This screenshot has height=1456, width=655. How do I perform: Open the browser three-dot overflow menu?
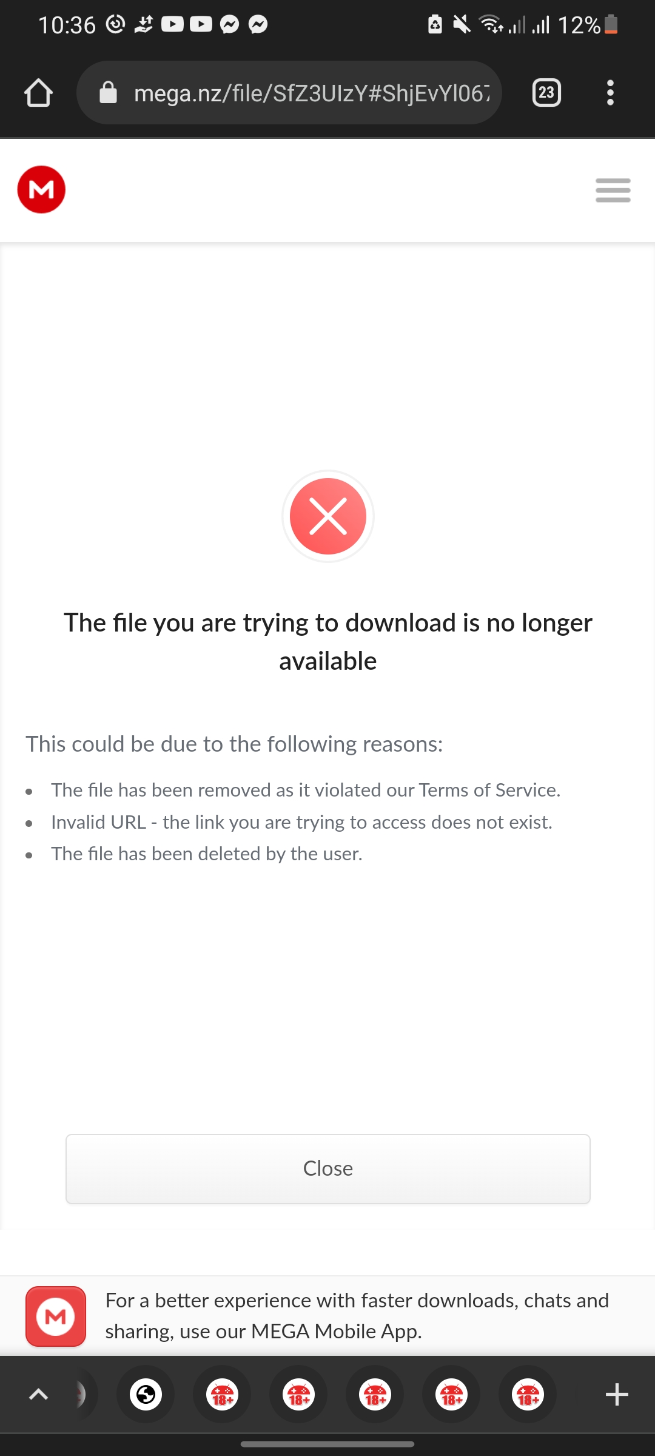pyautogui.click(x=610, y=93)
